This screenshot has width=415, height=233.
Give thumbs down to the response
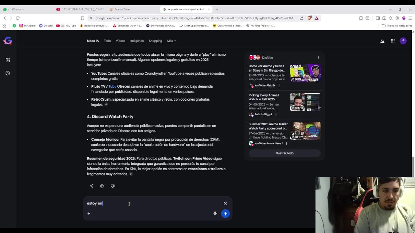113,186
